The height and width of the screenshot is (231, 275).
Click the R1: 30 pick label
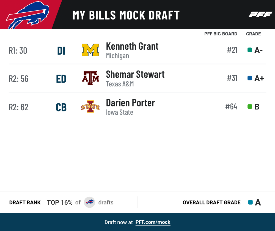point(18,51)
